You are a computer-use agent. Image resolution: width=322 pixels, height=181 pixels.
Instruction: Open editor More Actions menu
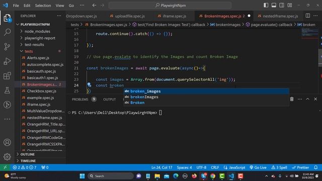pyautogui.click(x=315, y=16)
